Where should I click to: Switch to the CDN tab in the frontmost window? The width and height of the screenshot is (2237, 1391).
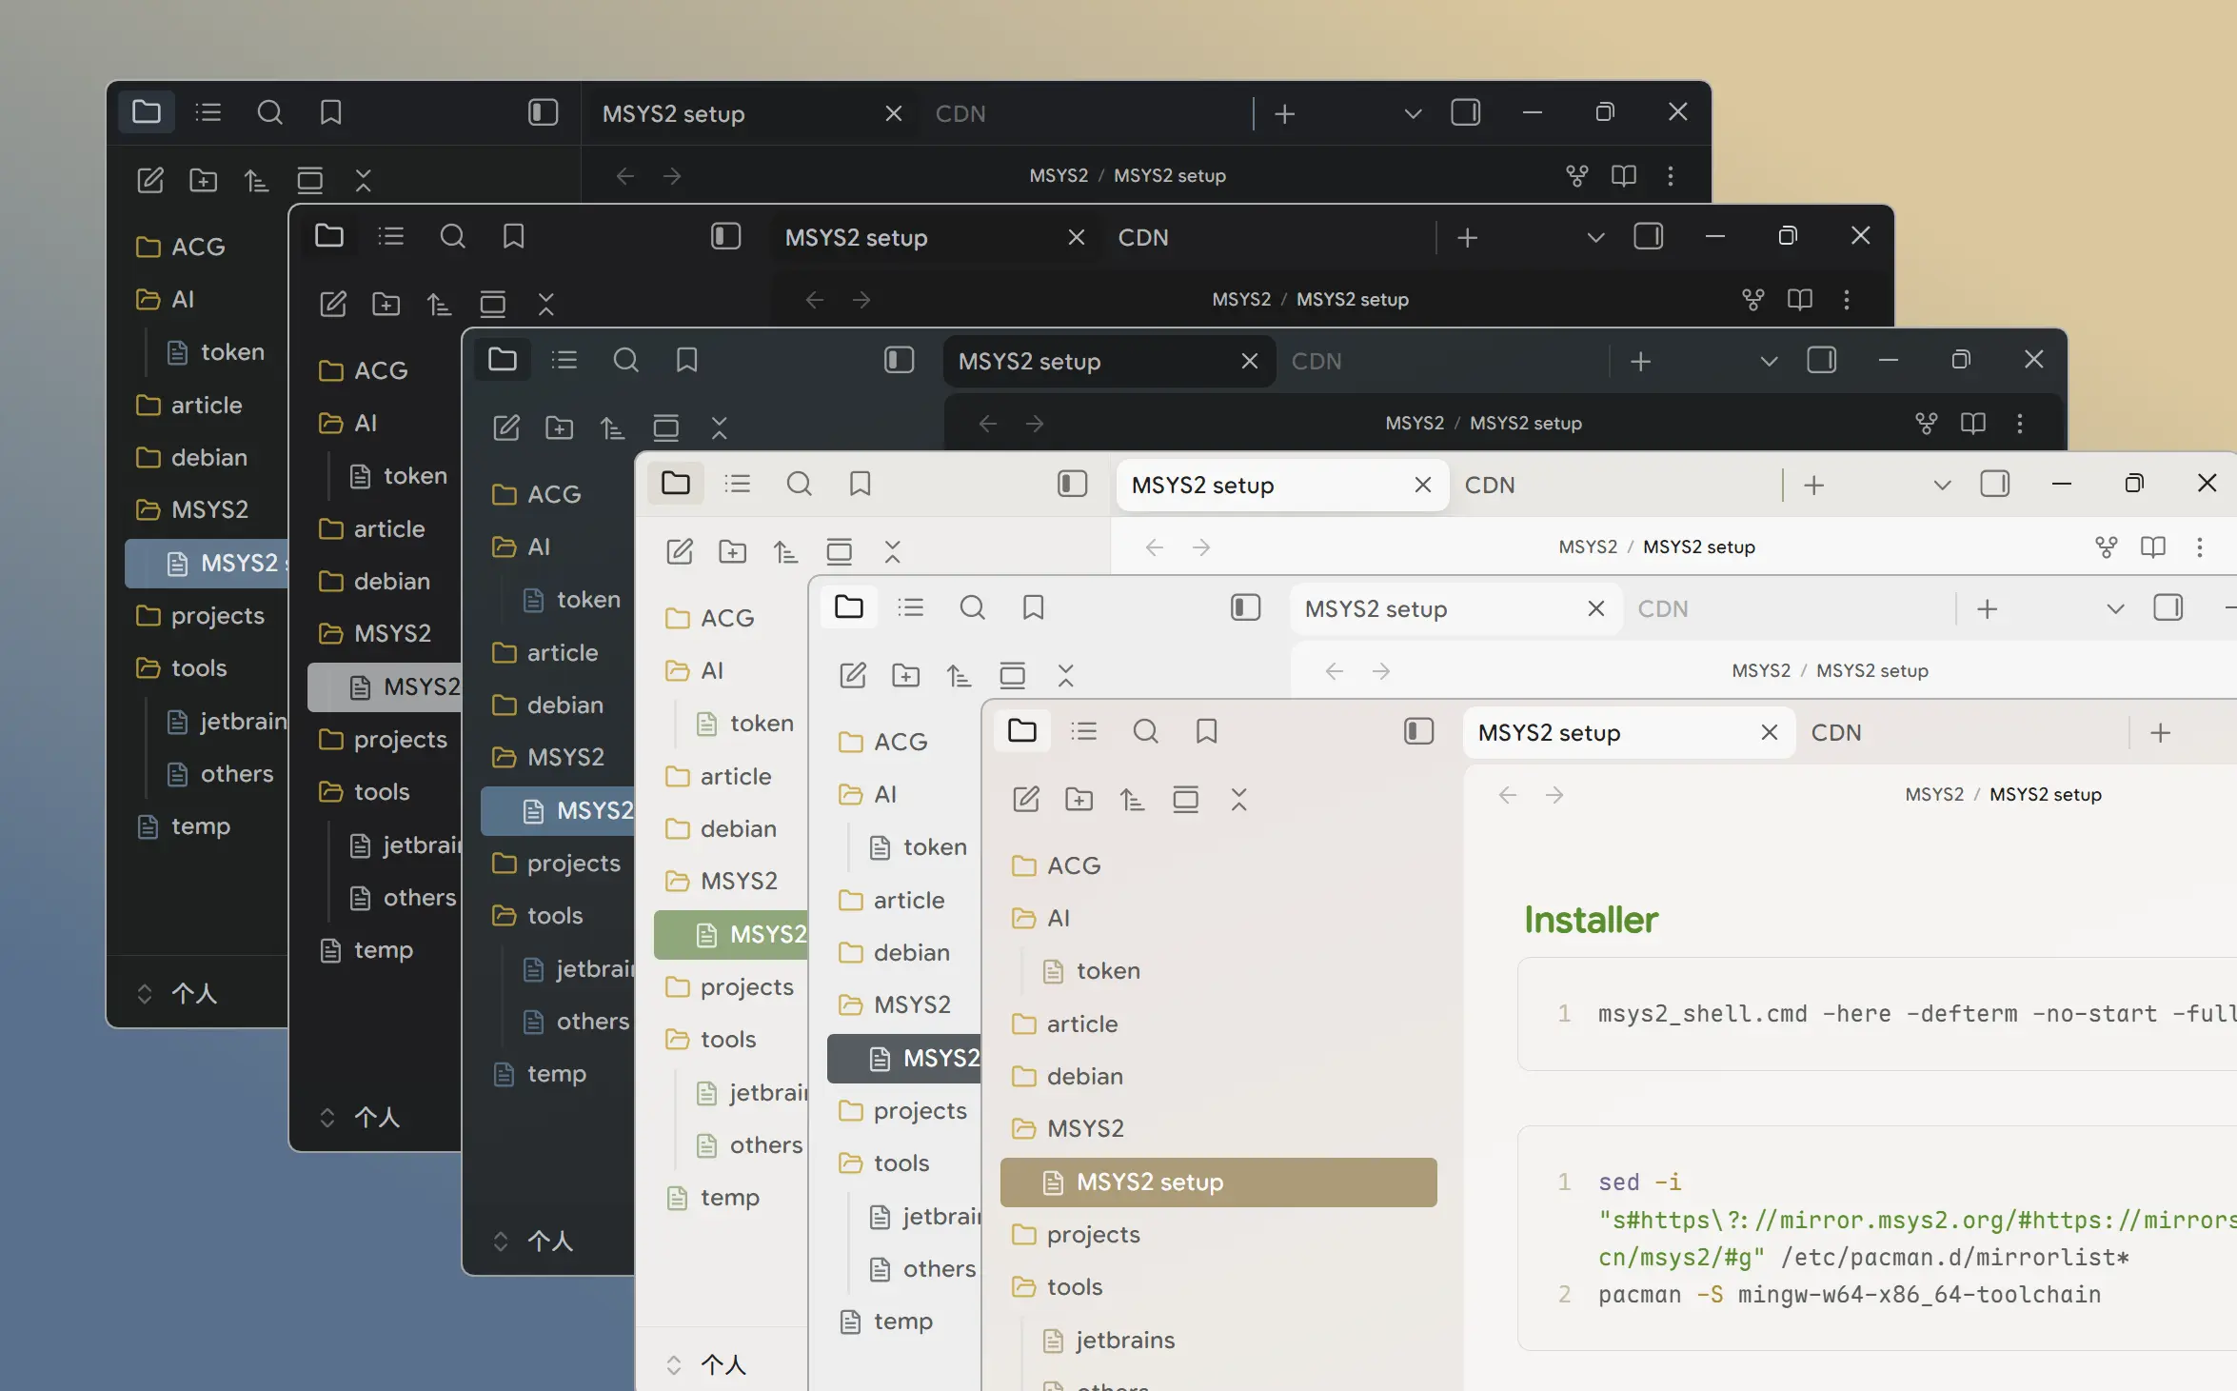pyautogui.click(x=1835, y=732)
